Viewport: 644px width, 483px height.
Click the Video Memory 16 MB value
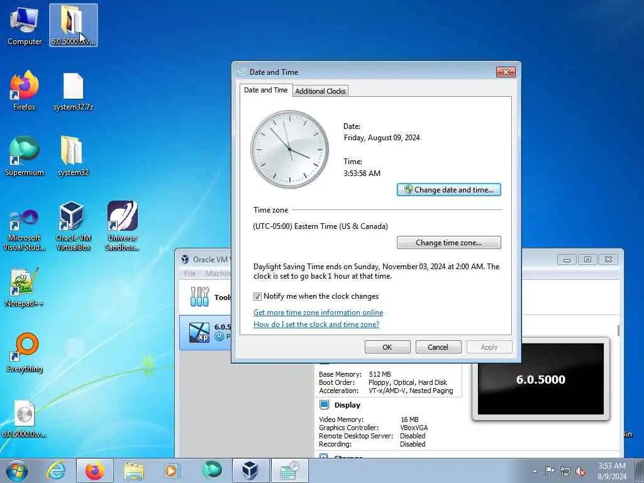pos(409,419)
